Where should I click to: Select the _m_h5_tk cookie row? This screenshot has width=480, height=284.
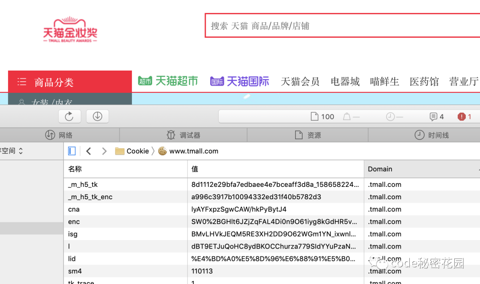coord(272,185)
